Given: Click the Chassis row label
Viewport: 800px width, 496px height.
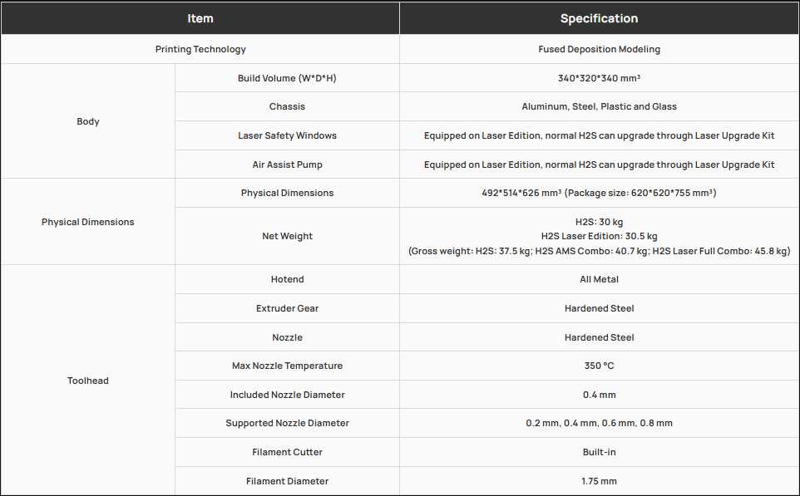Looking at the screenshot, I should point(287,106).
